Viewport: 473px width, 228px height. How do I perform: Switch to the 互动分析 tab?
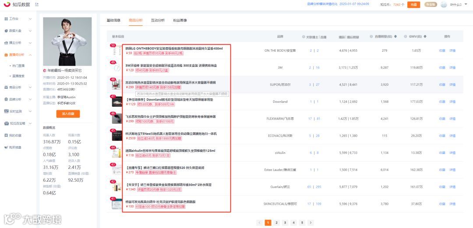click(x=158, y=21)
